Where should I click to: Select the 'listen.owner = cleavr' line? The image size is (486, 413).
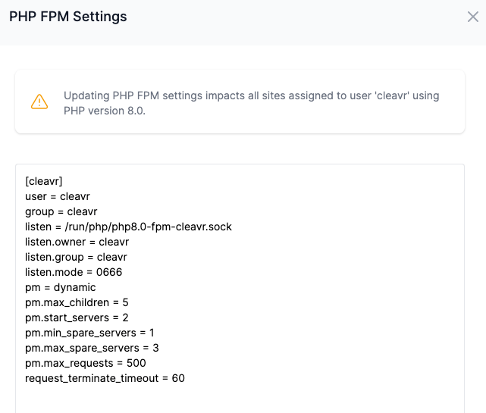(x=77, y=242)
